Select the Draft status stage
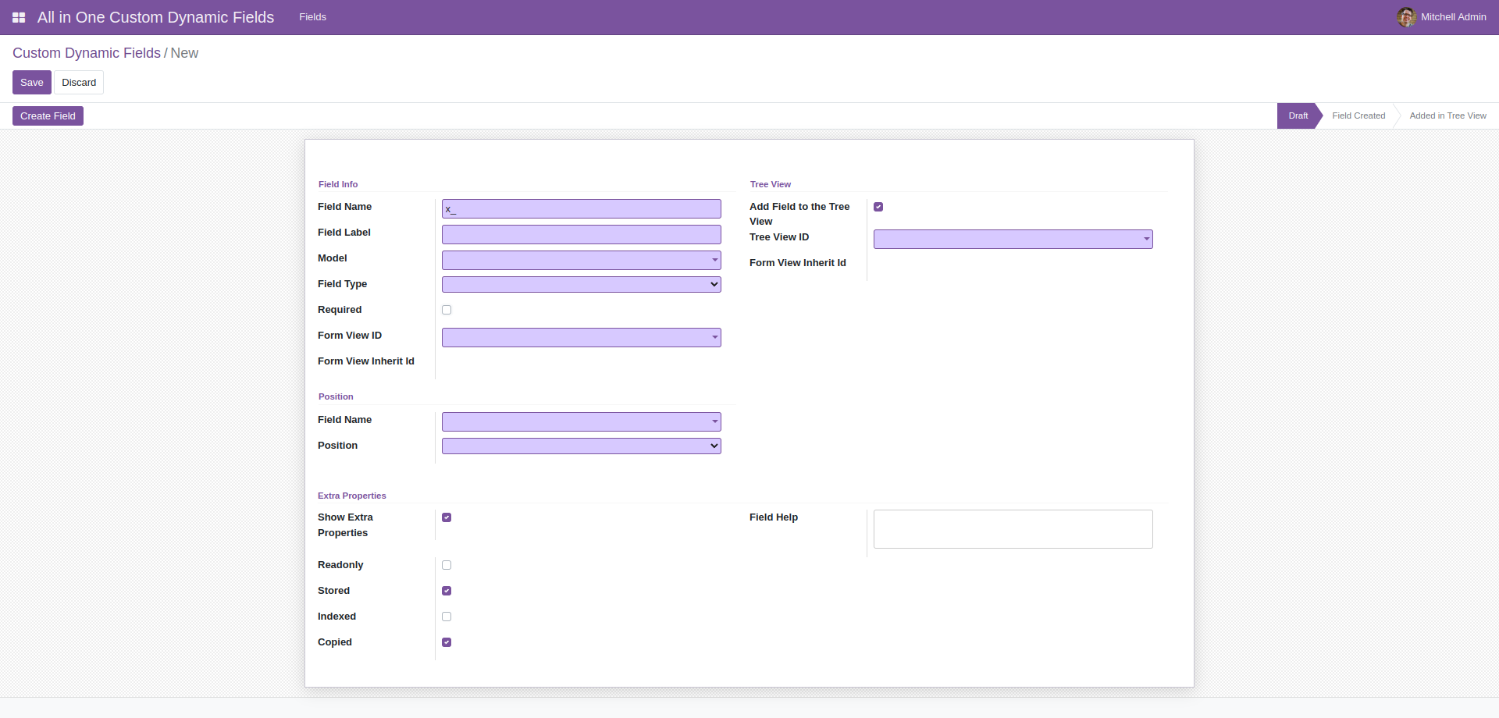Screen dimensions: 1499x718 pos(1298,116)
